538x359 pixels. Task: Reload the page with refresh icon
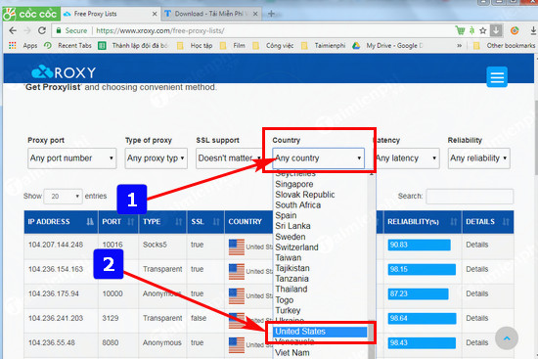pyautogui.click(x=42, y=30)
